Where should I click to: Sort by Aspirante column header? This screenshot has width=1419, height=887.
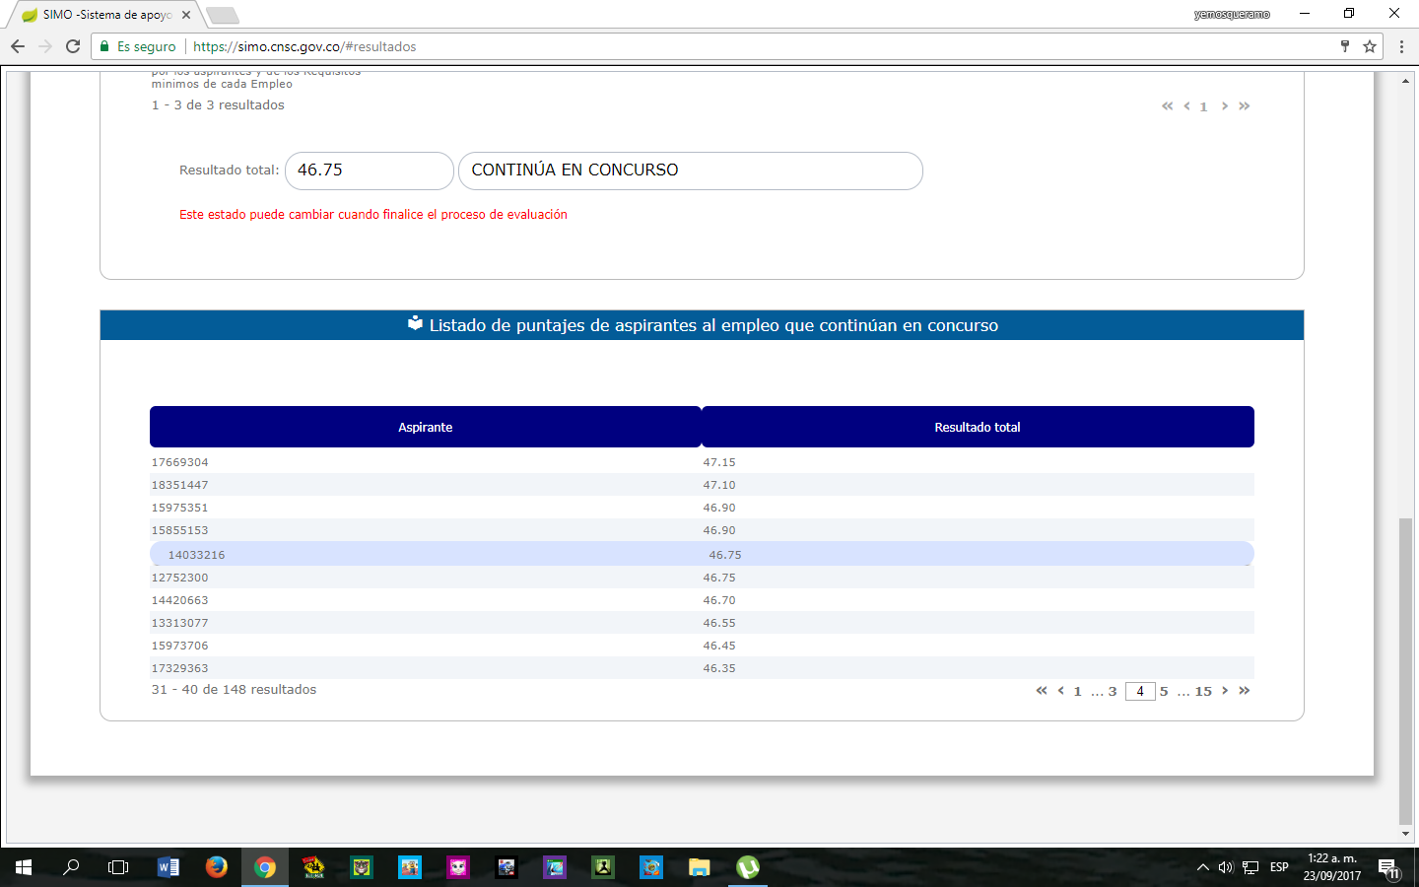tap(425, 427)
